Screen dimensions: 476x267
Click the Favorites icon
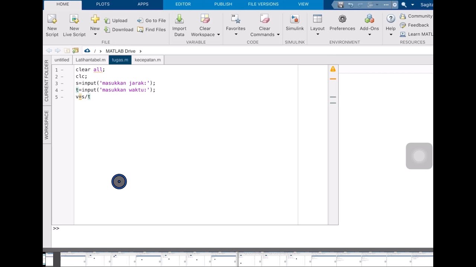point(236,19)
